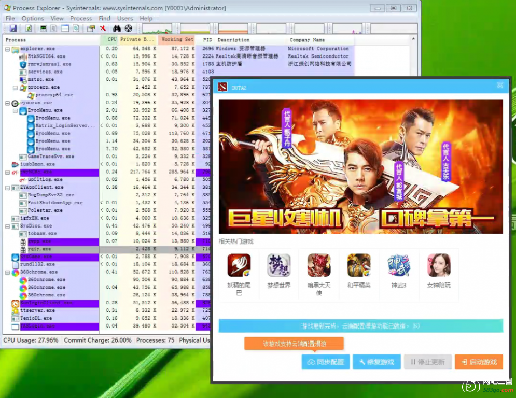
Task: Click the SysGame.exe process icon
Action: point(15,257)
